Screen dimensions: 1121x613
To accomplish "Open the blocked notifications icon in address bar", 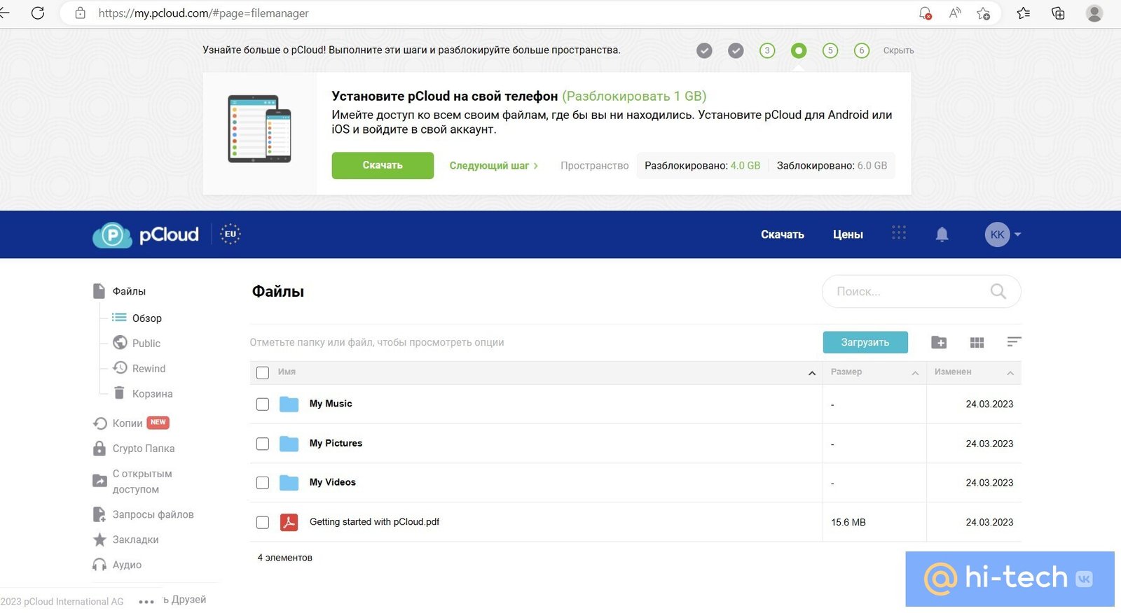I will tap(925, 13).
